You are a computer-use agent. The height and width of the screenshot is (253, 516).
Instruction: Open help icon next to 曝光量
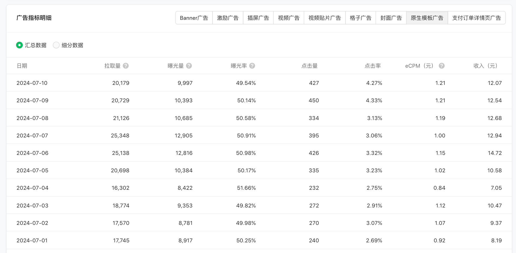(189, 66)
